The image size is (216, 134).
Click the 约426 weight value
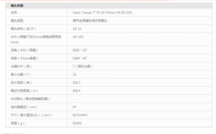[x=77, y=123]
